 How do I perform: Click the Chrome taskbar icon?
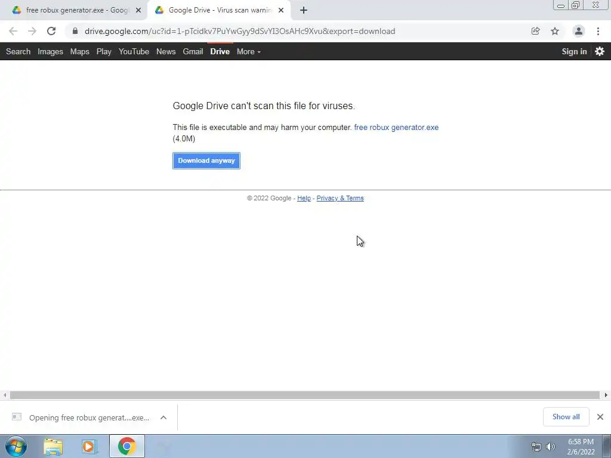tap(126, 446)
